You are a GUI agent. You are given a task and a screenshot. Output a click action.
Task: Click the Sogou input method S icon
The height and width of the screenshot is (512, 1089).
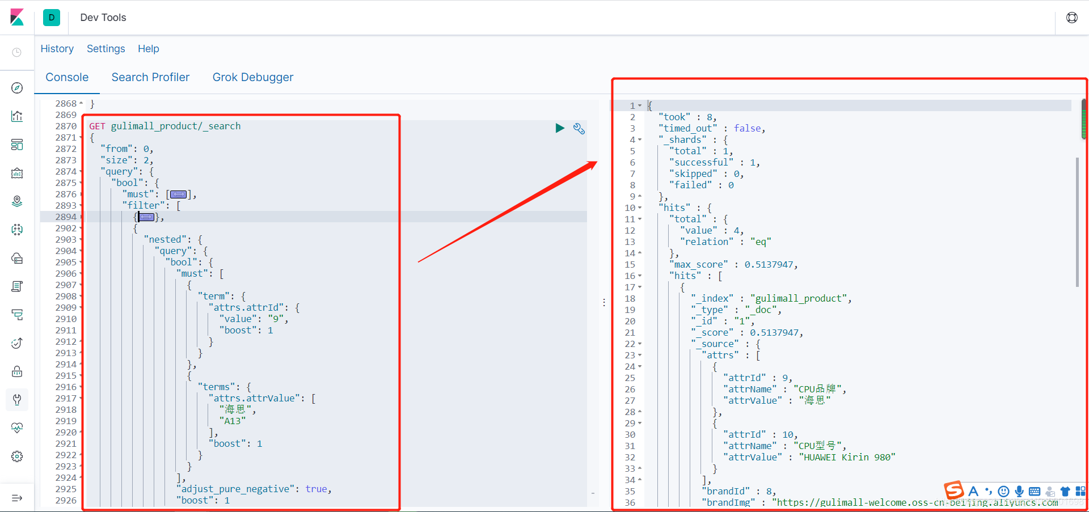pos(953,490)
